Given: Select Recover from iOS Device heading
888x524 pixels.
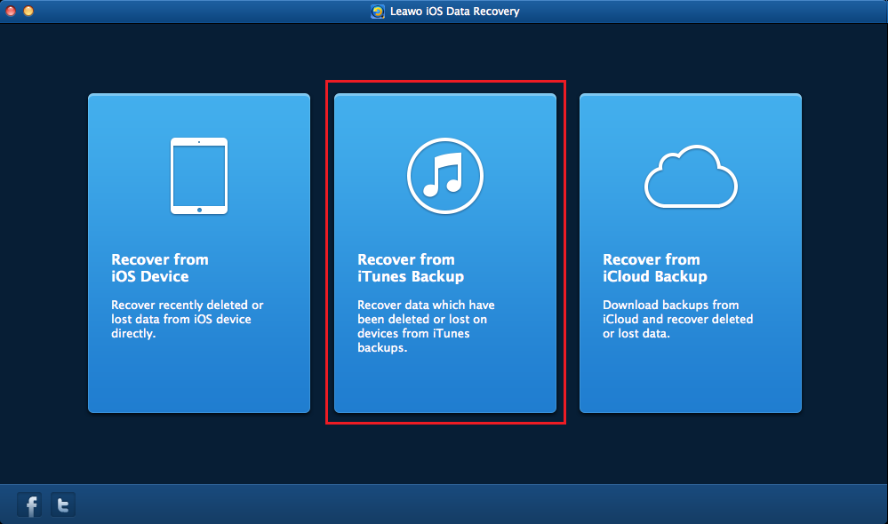Looking at the screenshot, I should 160,268.
